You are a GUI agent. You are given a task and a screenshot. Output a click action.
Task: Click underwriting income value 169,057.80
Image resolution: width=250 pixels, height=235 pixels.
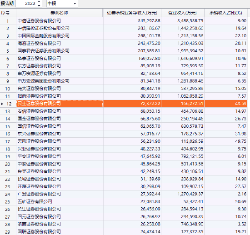[149, 58]
